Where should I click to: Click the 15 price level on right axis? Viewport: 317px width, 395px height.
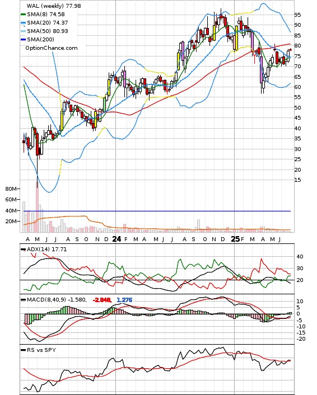297,180
